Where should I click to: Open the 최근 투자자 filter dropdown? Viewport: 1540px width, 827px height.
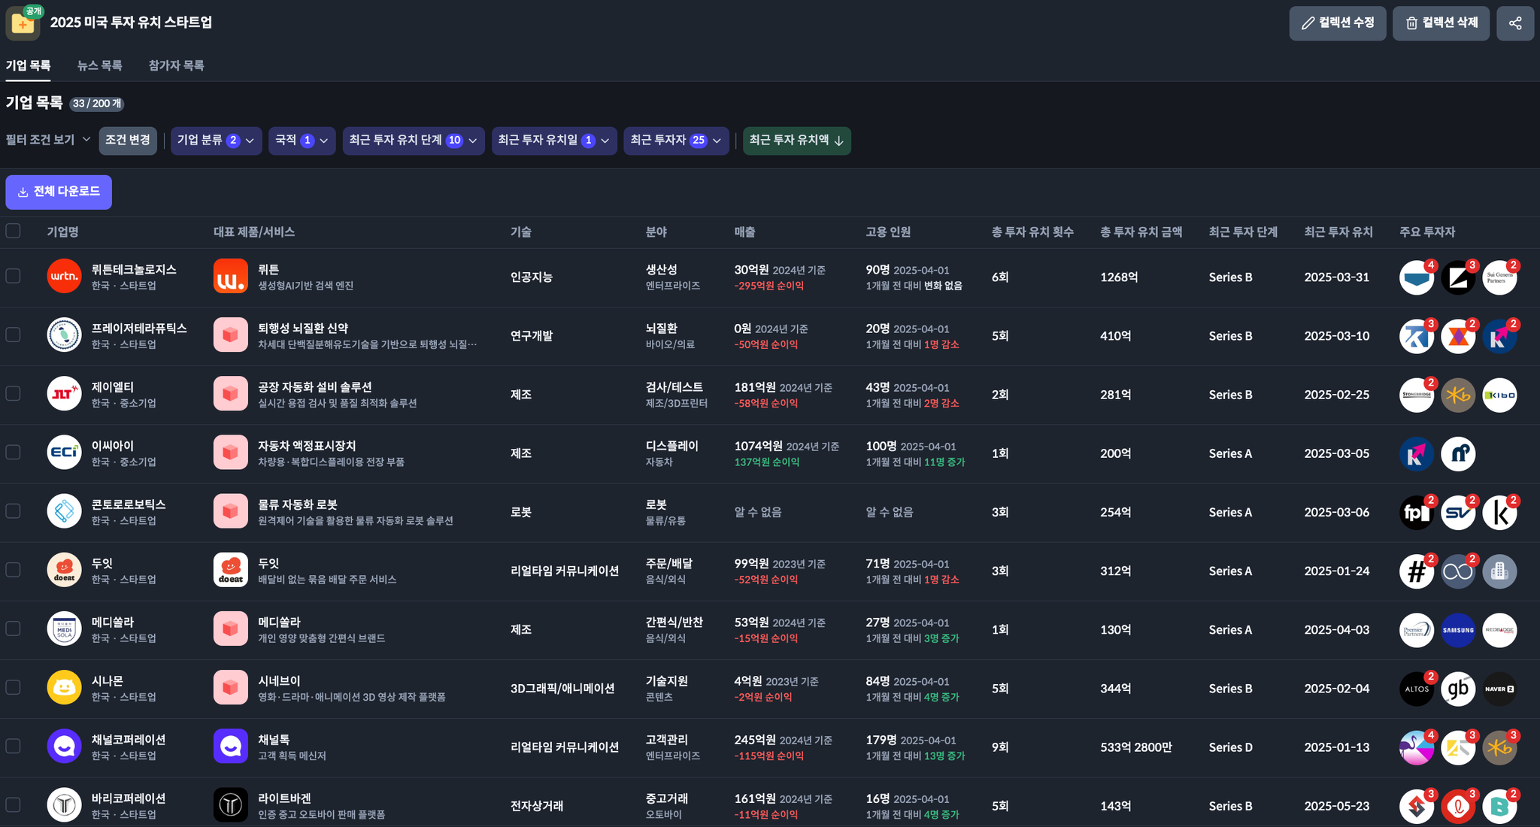point(675,141)
